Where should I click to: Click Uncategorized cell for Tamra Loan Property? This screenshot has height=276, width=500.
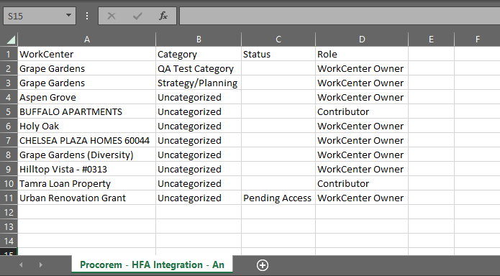[x=199, y=183]
